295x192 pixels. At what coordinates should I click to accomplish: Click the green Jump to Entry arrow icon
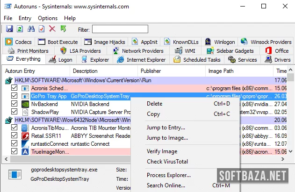click(63, 29)
